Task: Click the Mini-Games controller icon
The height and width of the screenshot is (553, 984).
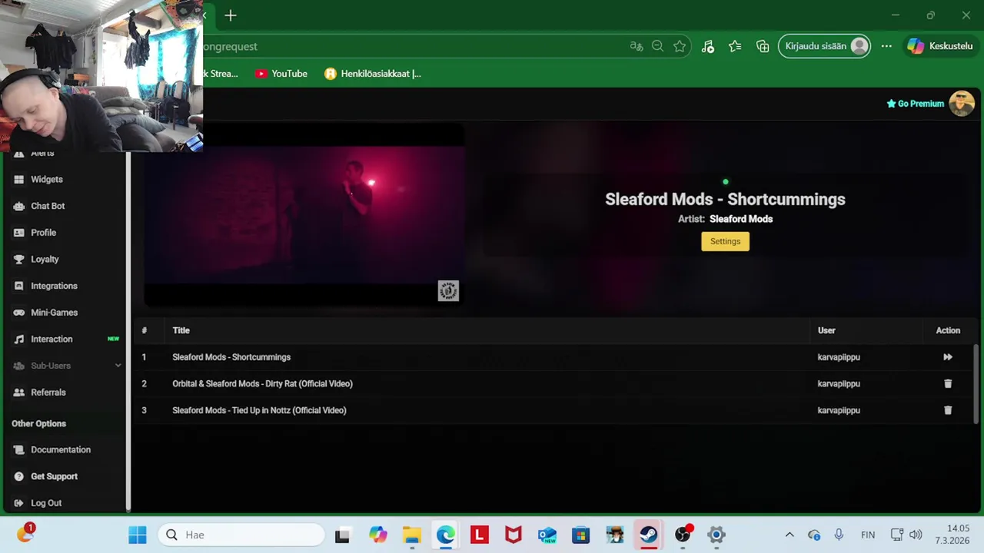Action: click(19, 313)
